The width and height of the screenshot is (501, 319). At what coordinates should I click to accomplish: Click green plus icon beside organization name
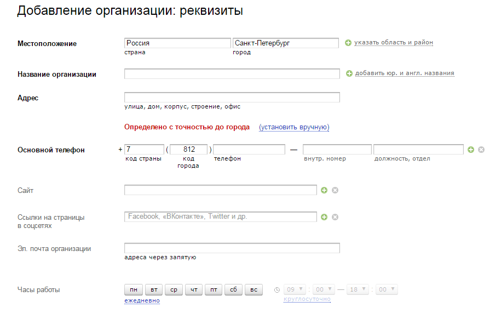(x=349, y=73)
